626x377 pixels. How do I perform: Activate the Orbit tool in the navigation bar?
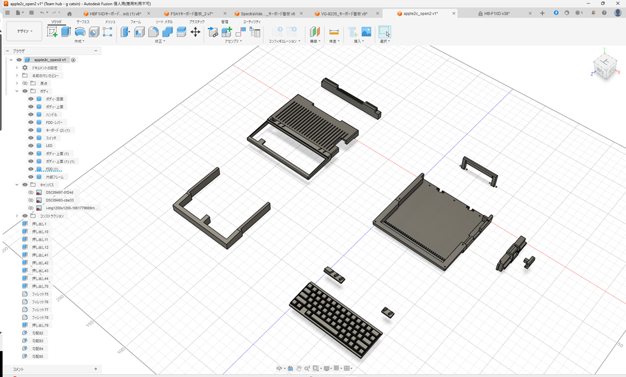click(279, 368)
